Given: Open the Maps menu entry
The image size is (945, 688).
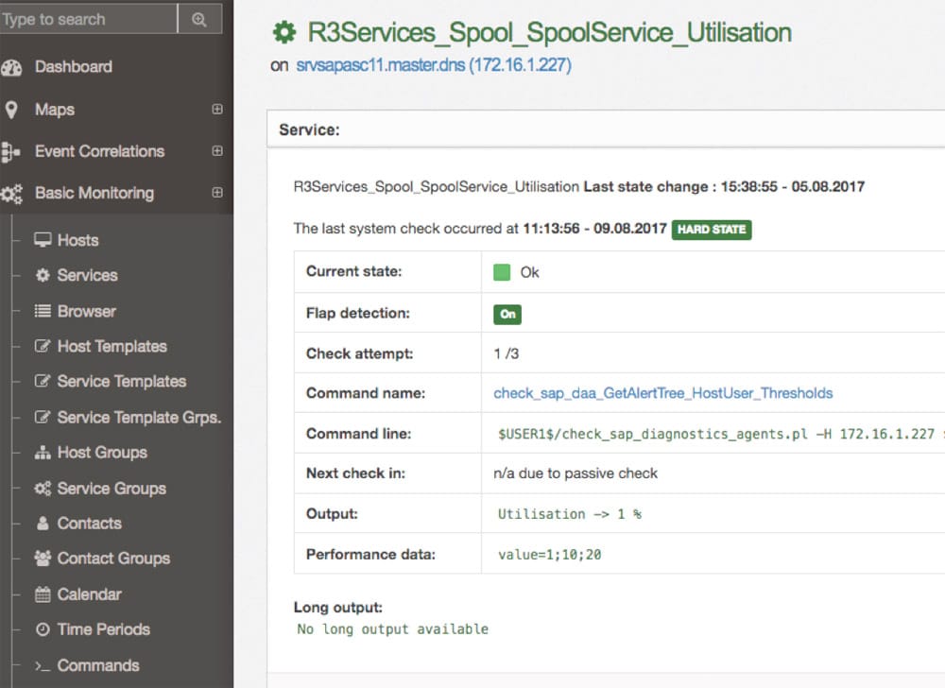Looking at the screenshot, I should 55,110.
